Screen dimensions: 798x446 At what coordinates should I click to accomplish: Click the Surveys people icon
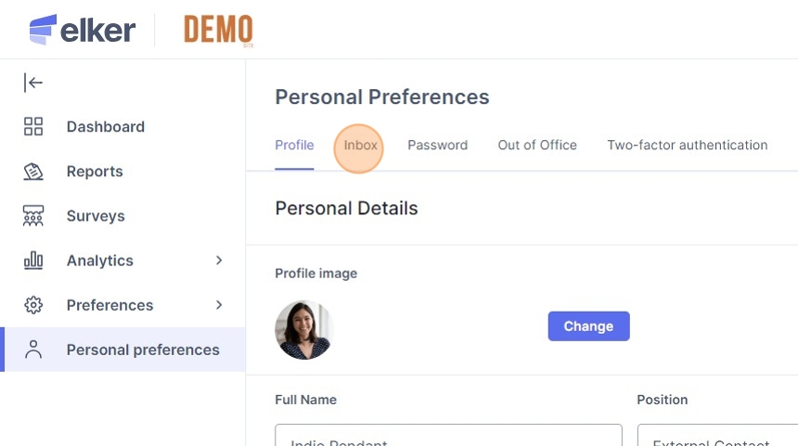pos(33,216)
